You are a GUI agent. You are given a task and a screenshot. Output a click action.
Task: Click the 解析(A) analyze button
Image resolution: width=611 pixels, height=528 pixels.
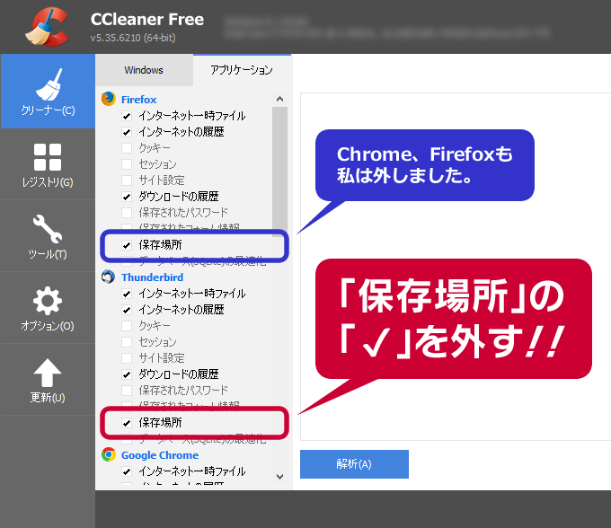click(x=354, y=464)
